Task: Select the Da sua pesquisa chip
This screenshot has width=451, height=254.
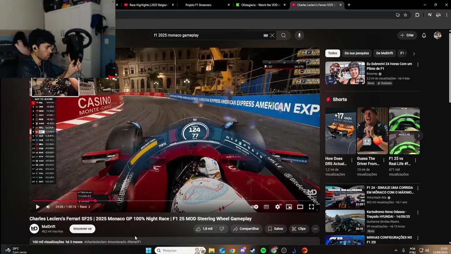Action: click(357, 53)
